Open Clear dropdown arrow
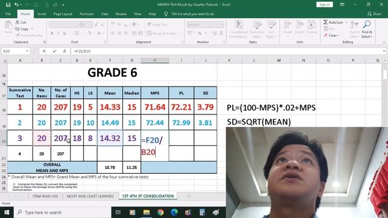 coord(338,36)
